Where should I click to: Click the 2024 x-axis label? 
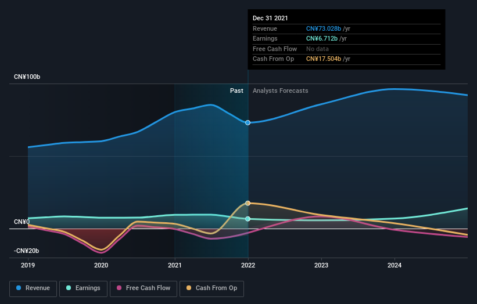click(394, 266)
